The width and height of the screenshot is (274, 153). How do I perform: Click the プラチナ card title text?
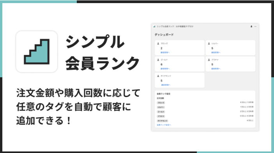(215, 60)
